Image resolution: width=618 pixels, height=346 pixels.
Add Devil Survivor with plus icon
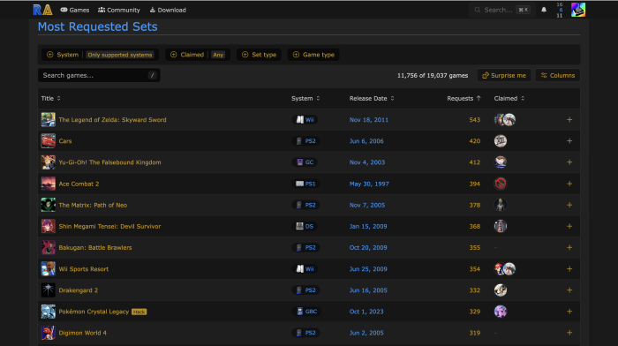point(569,226)
